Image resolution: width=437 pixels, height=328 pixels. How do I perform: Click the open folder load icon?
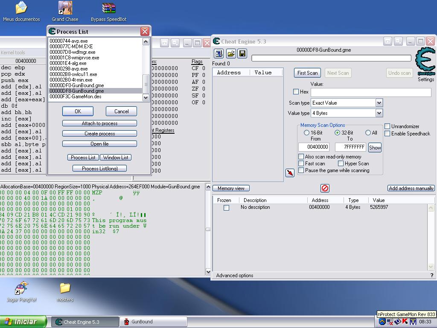click(231, 53)
